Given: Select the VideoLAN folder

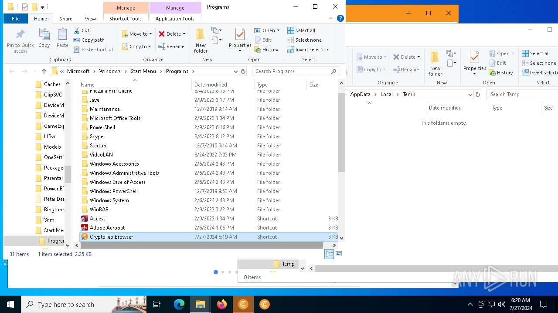Looking at the screenshot, I should 208,155.
